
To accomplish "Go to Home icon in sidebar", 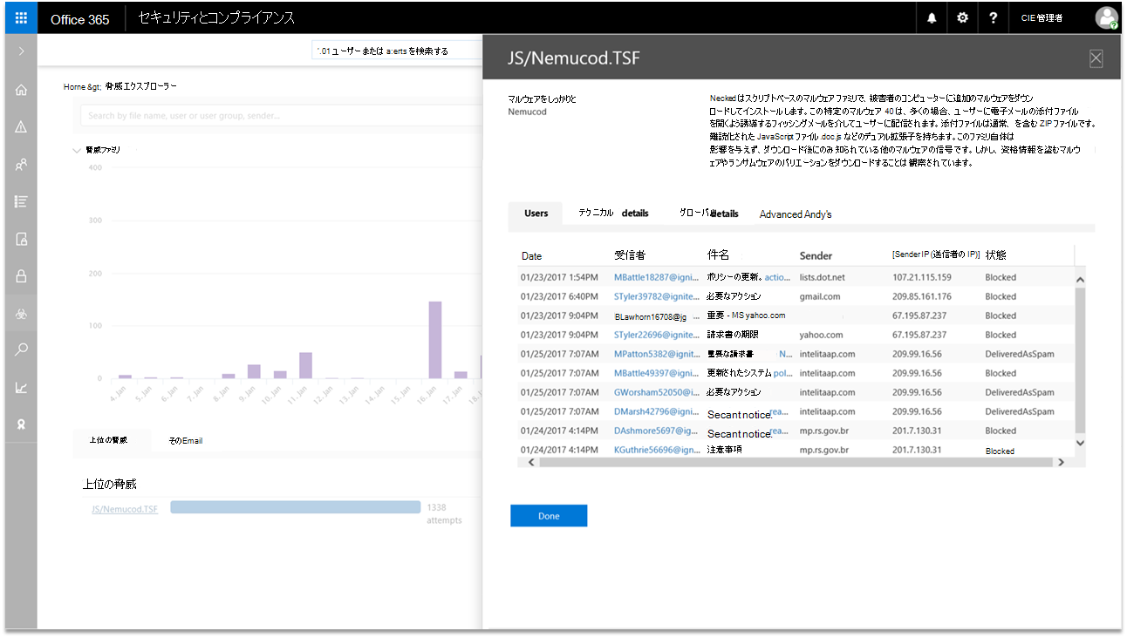I will (21, 90).
